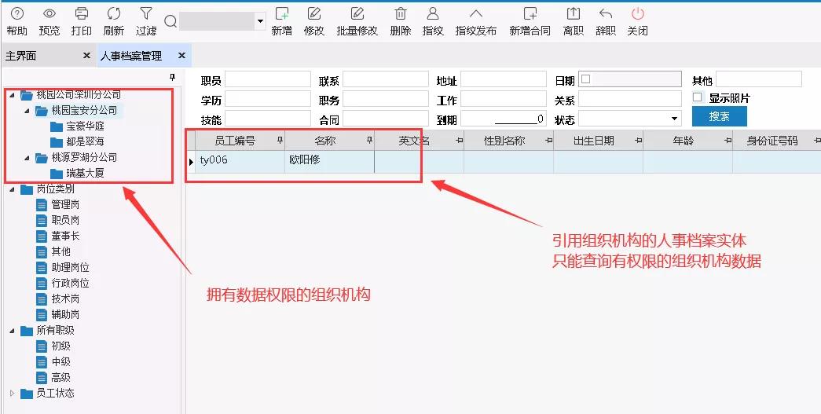
Task: Select the 初级 rank item
Action: pyautogui.click(x=60, y=346)
